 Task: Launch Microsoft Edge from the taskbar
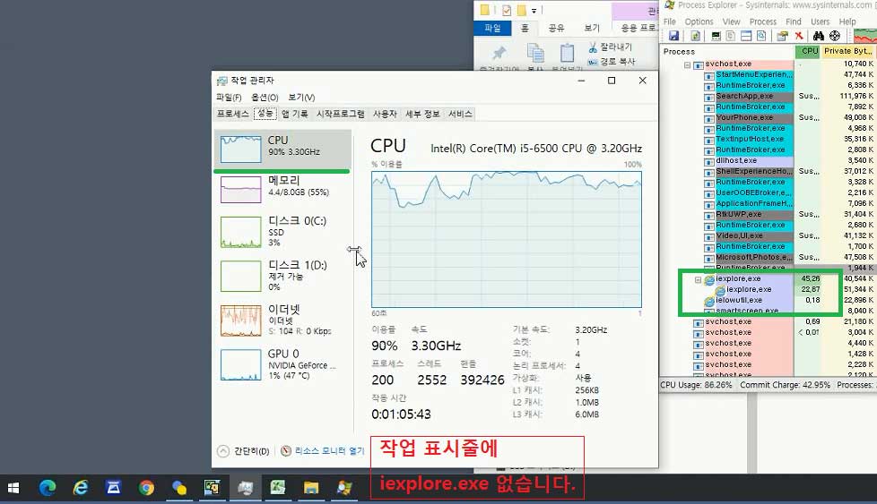tap(48, 489)
